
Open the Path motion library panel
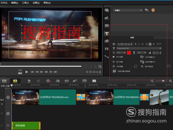click(107, 57)
